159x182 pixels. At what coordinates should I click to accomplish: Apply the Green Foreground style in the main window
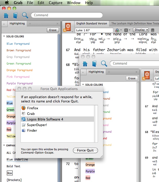[x=19, y=64]
